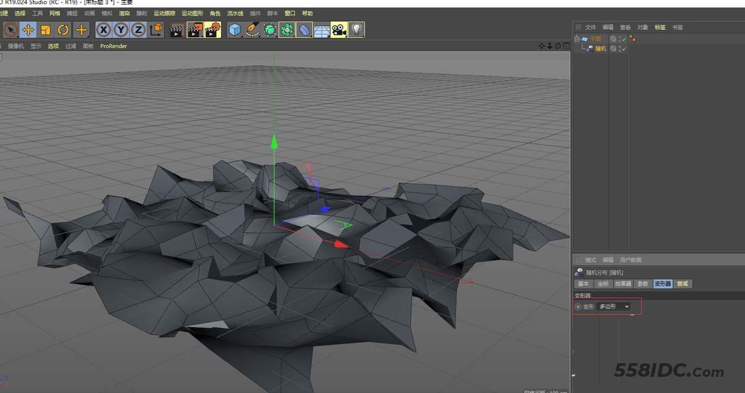The width and height of the screenshot is (745, 393).
Task: Open the 帮助 menu
Action: pos(307,13)
